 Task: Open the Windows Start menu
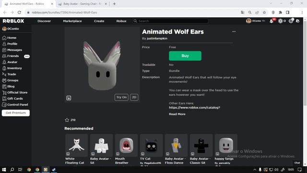(4, 170)
